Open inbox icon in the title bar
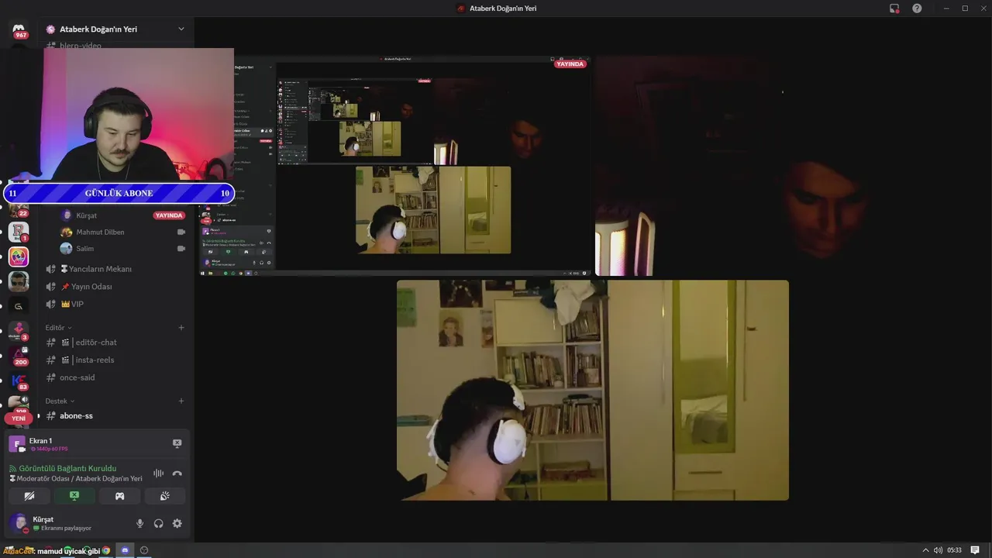992x558 pixels. click(894, 9)
